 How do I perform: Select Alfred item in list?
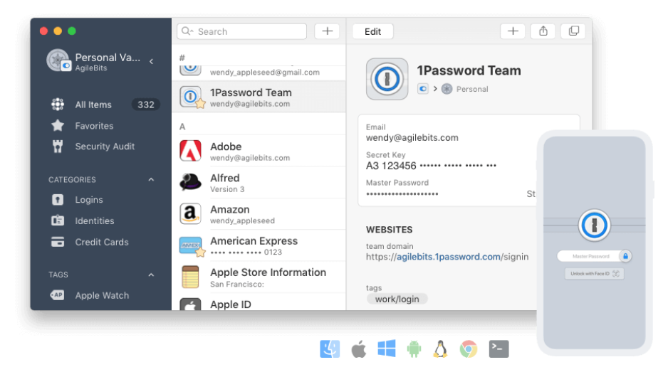pyautogui.click(x=259, y=183)
